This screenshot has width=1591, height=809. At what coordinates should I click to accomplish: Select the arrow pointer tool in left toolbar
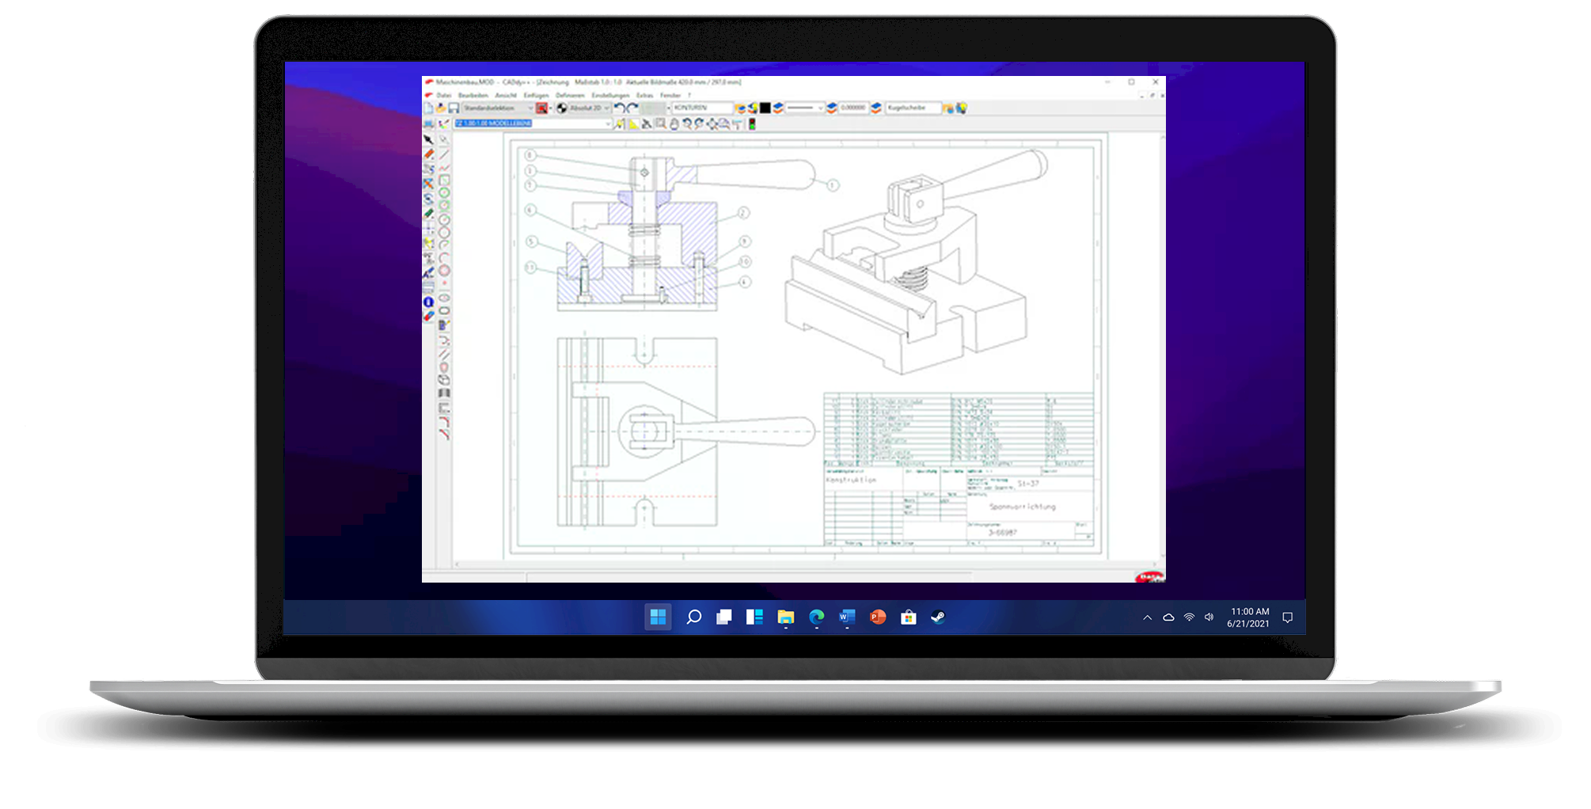pos(428,139)
